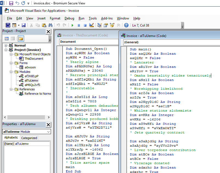
Task: Click the Redo icon in VBA toolbar
Action: tap(64, 25)
